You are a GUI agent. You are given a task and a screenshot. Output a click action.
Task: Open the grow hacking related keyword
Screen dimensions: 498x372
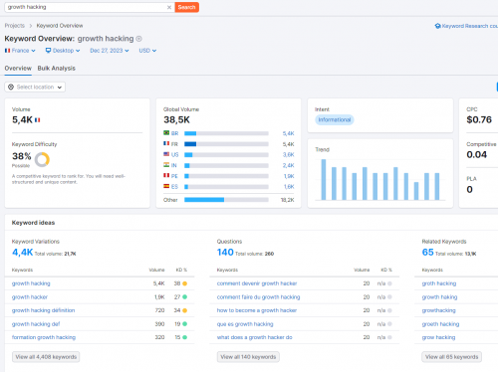tap(438, 337)
